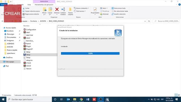Click the Explorer help question mark

point(180,5)
